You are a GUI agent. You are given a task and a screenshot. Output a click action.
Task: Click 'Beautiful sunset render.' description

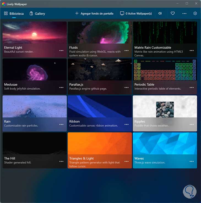pos(19,52)
